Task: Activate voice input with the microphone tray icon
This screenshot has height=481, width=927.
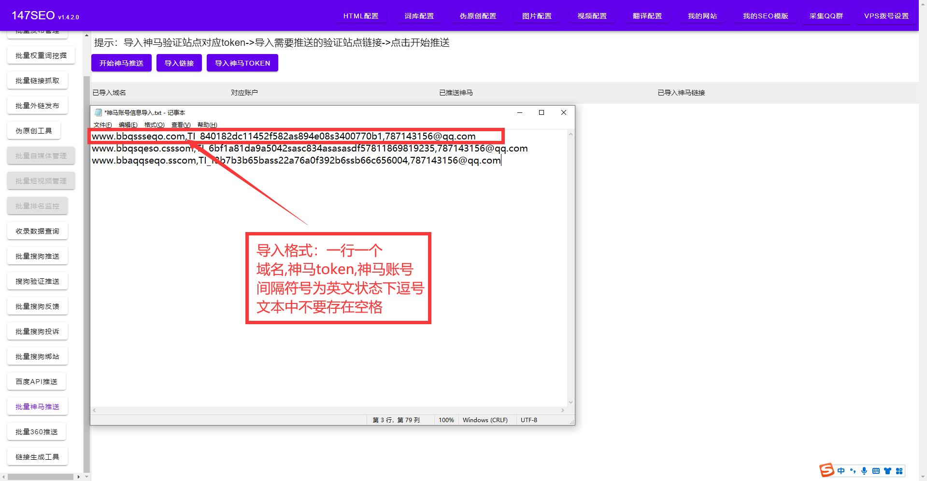Action: point(864,471)
